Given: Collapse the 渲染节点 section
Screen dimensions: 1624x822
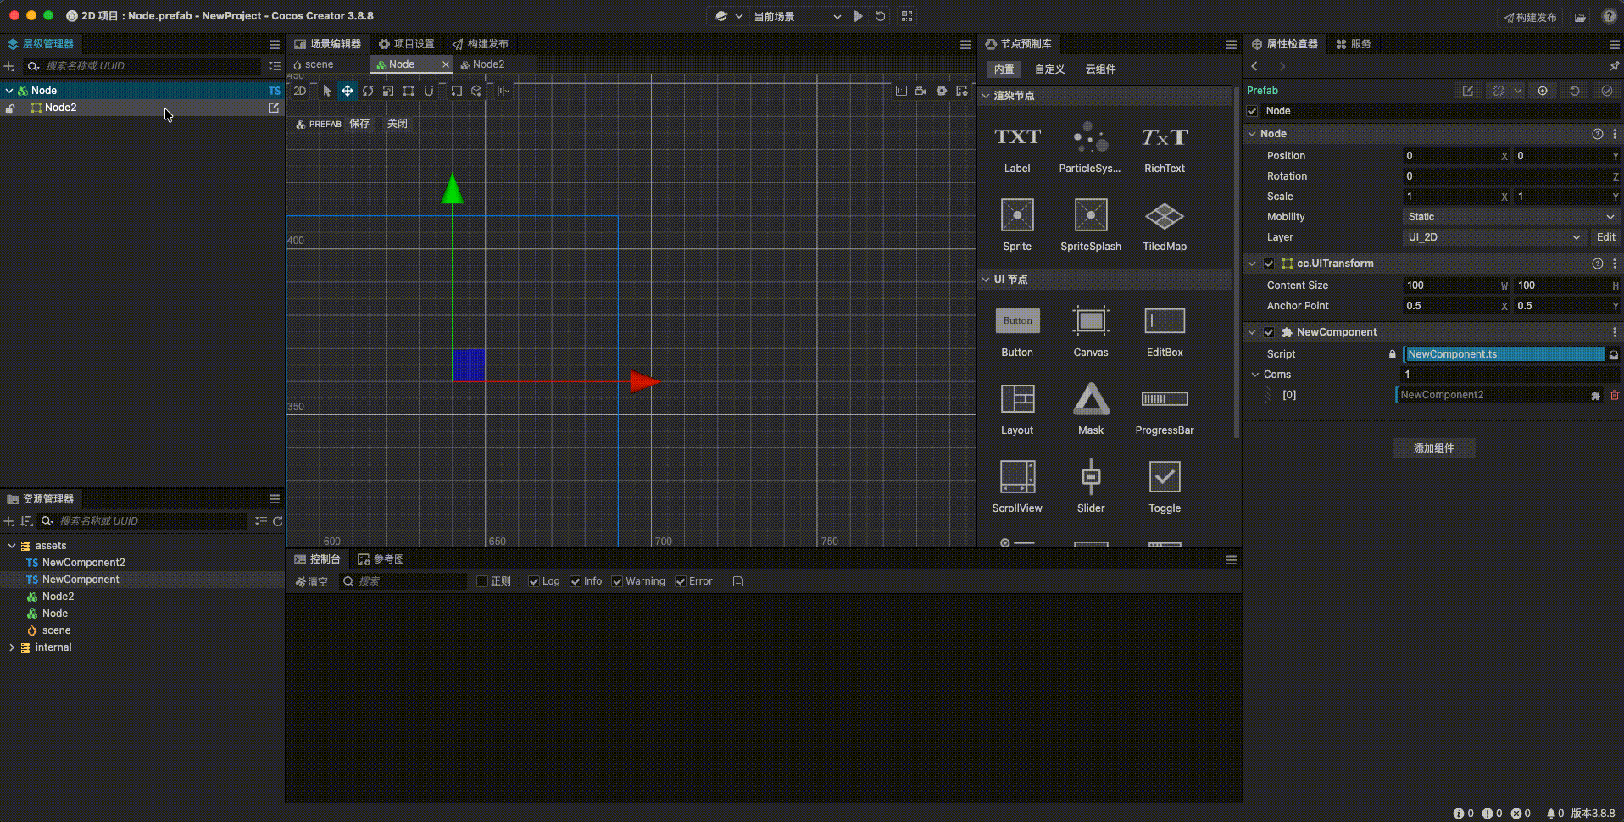Looking at the screenshot, I should point(986,96).
